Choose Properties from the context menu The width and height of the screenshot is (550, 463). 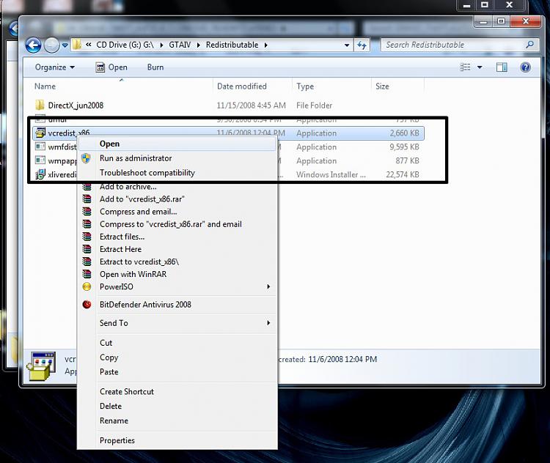pyautogui.click(x=177, y=440)
